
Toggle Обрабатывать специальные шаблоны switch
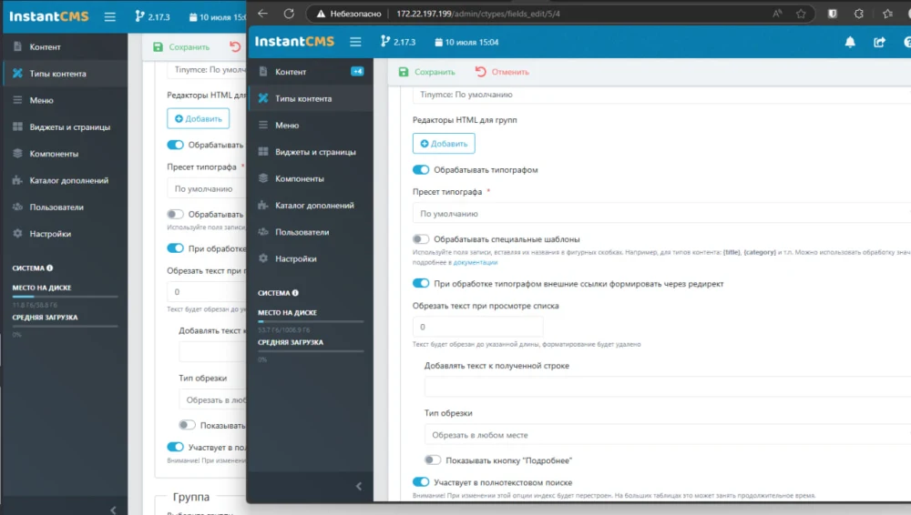pos(421,238)
